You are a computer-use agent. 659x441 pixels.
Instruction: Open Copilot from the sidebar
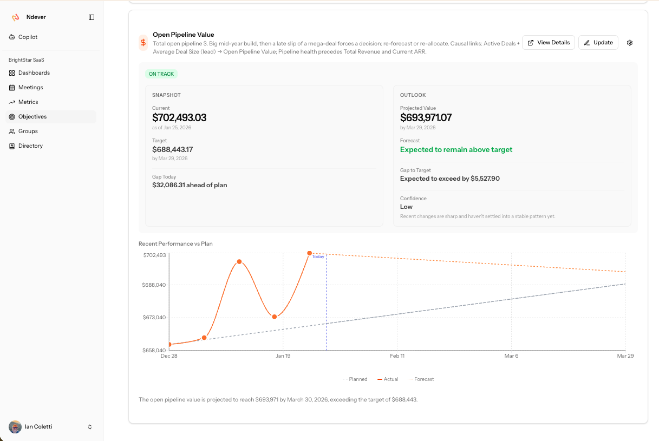tap(28, 37)
